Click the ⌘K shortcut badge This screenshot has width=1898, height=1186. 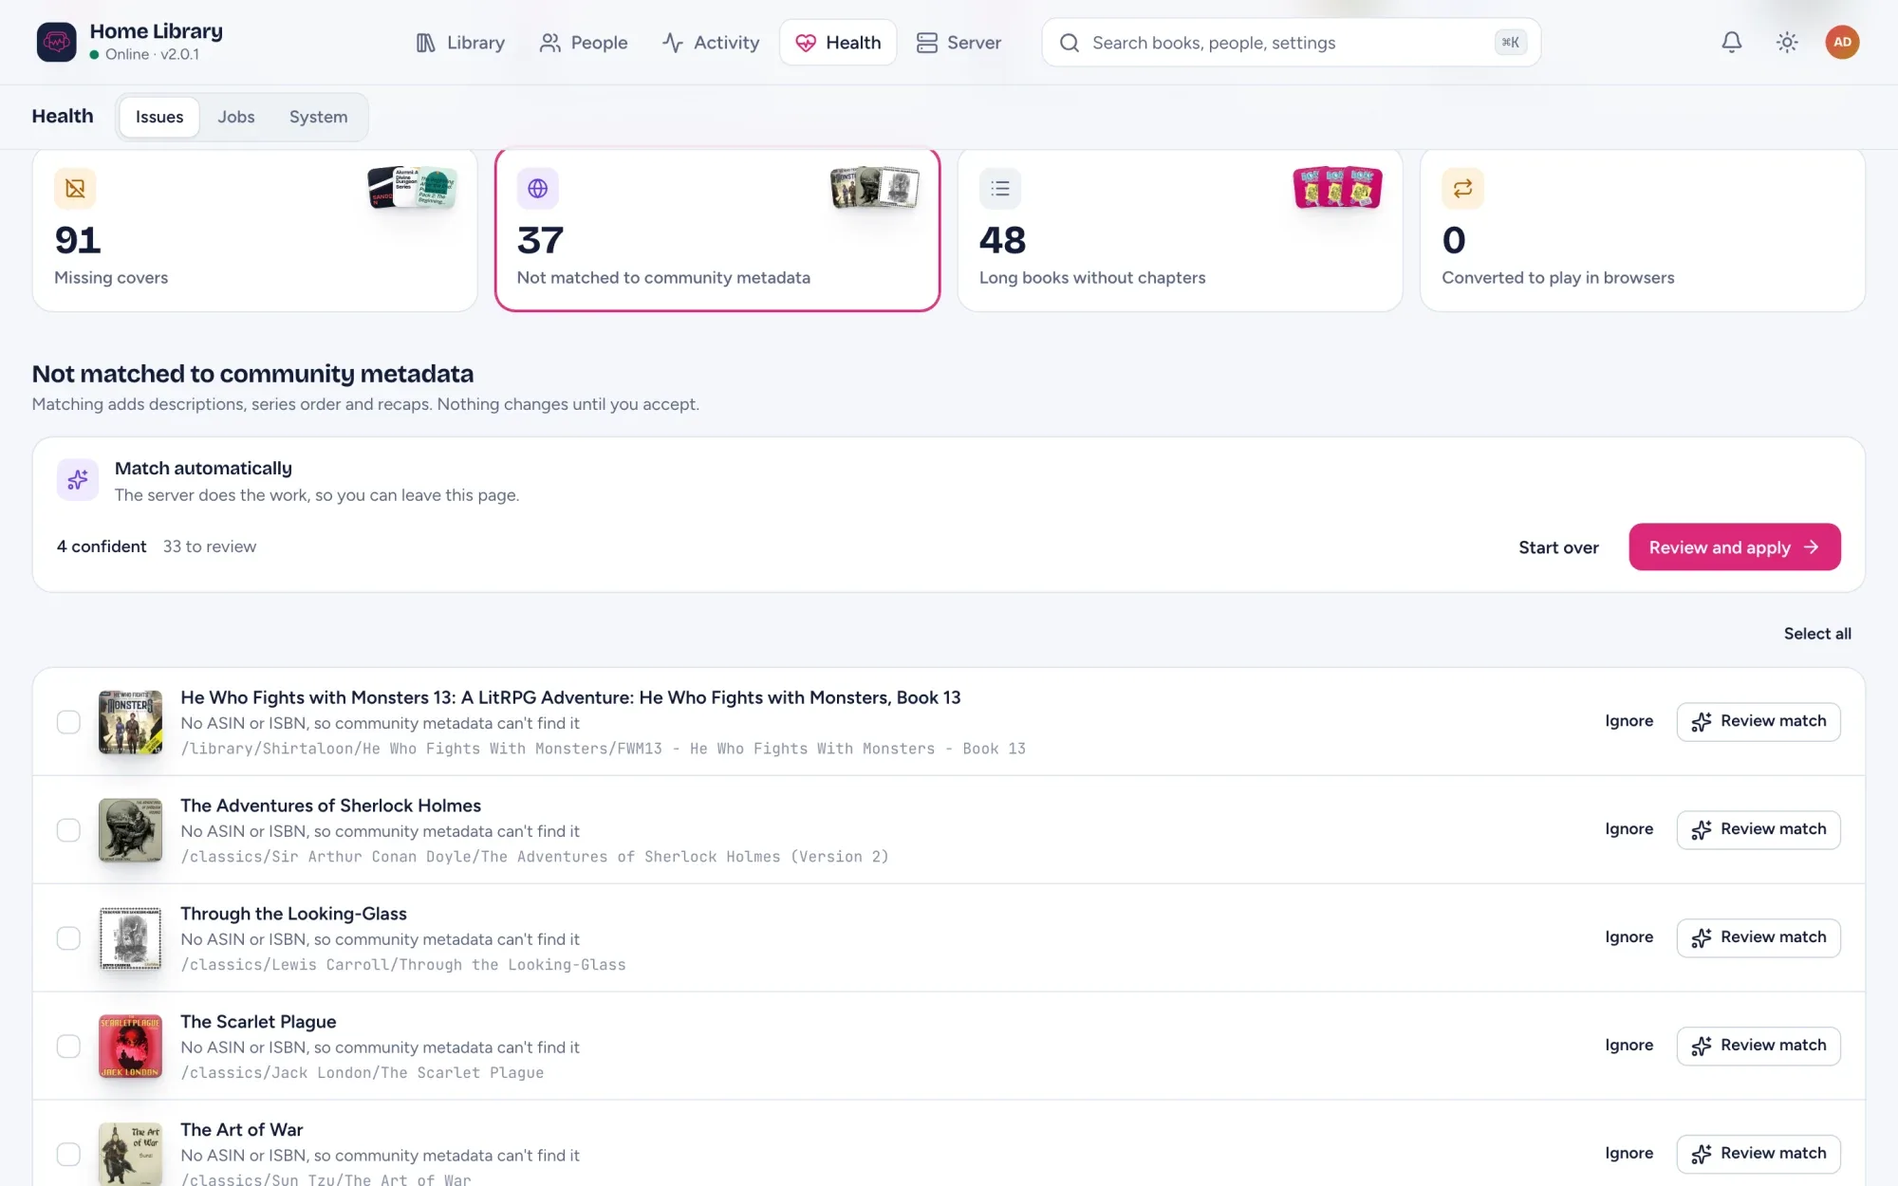coord(1510,43)
